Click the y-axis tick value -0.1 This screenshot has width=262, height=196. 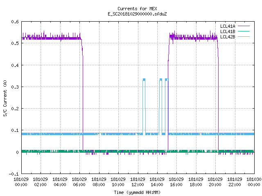pyautogui.click(x=14, y=174)
